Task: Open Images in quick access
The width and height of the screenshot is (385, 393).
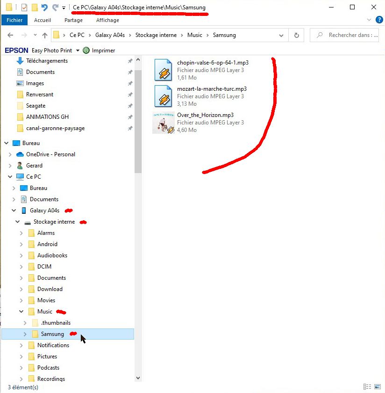Action: [x=35, y=83]
